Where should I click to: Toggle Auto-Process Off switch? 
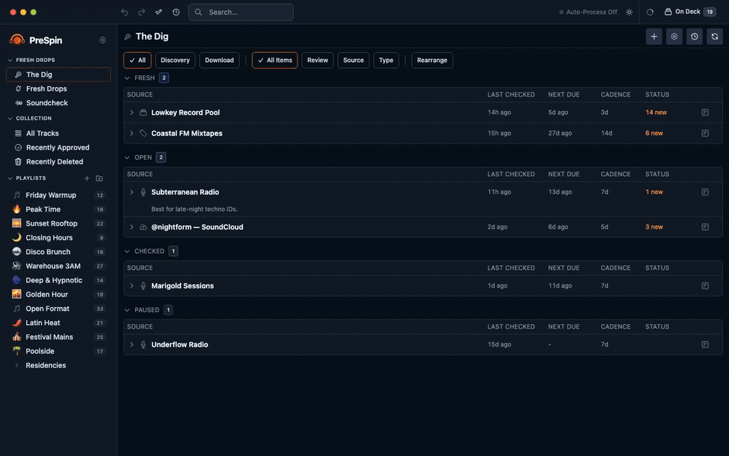588,12
